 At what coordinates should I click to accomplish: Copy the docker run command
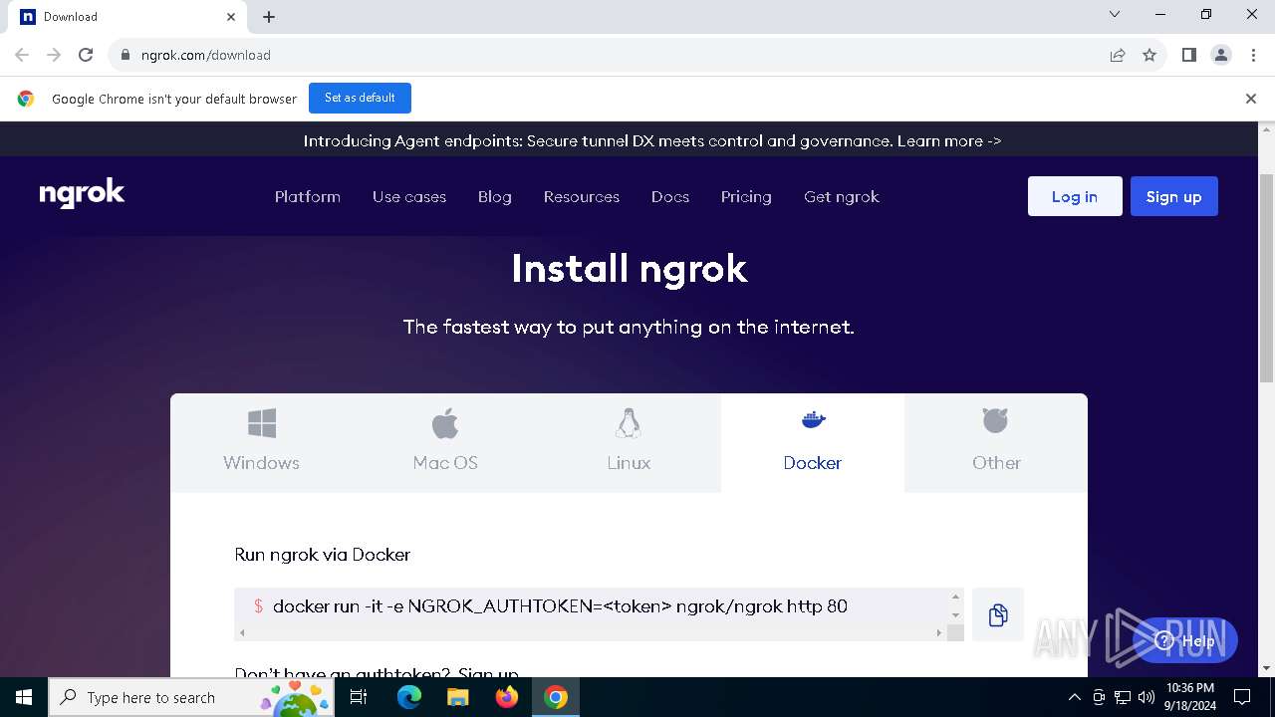tap(998, 614)
